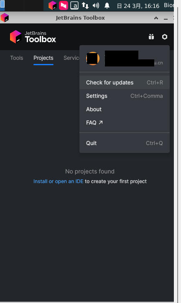Screen dimensions: 181x303
Task: Switch to the Tools tab
Action: pyautogui.click(x=17, y=58)
